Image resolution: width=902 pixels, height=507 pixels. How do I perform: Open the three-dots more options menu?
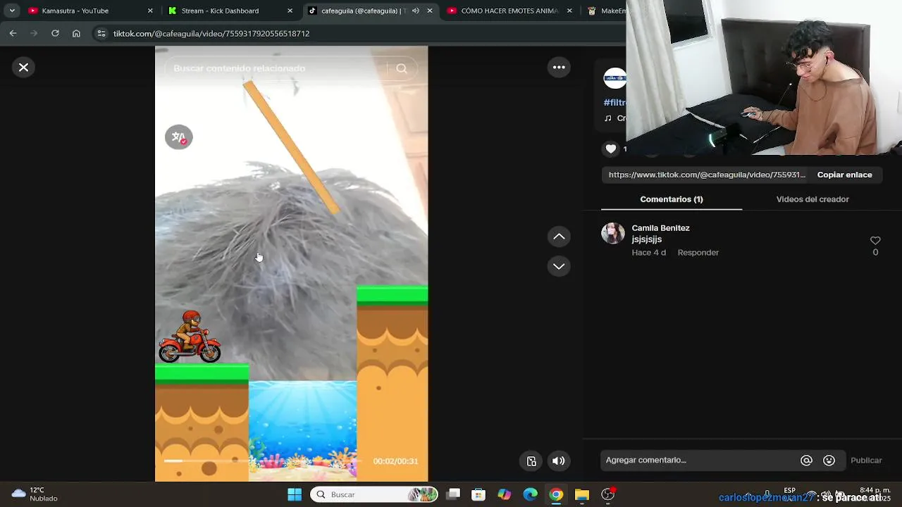point(559,68)
